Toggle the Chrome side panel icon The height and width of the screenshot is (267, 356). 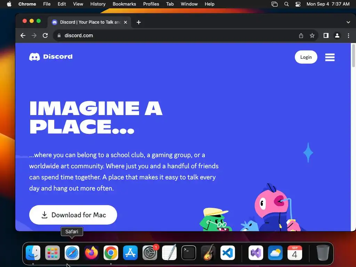326,35
